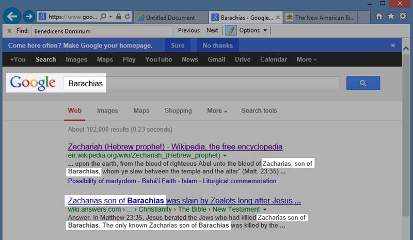Open Play in the Google bar
The image size is (413, 240).
coord(129,59)
